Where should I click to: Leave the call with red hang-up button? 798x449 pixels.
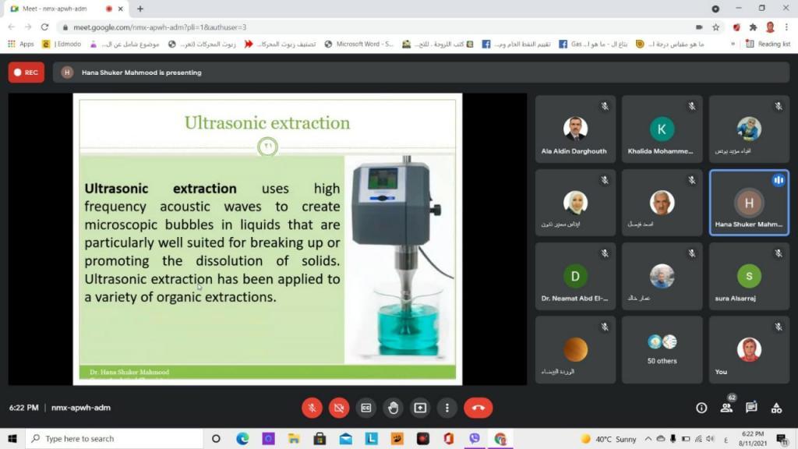coord(478,408)
